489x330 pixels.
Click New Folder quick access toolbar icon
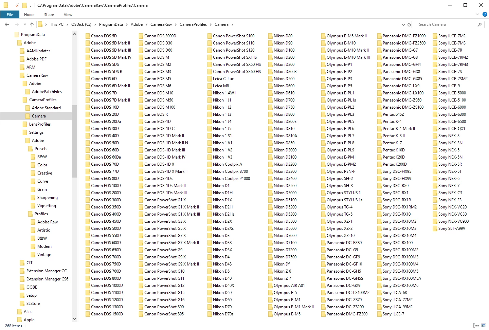click(24, 5)
